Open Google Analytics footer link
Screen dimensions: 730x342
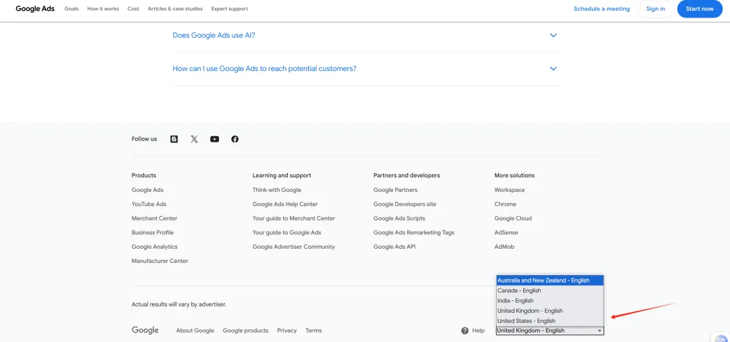[x=155, y=247]
